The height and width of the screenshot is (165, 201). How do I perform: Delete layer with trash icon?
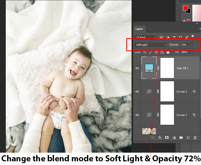[x=195, y=138]
